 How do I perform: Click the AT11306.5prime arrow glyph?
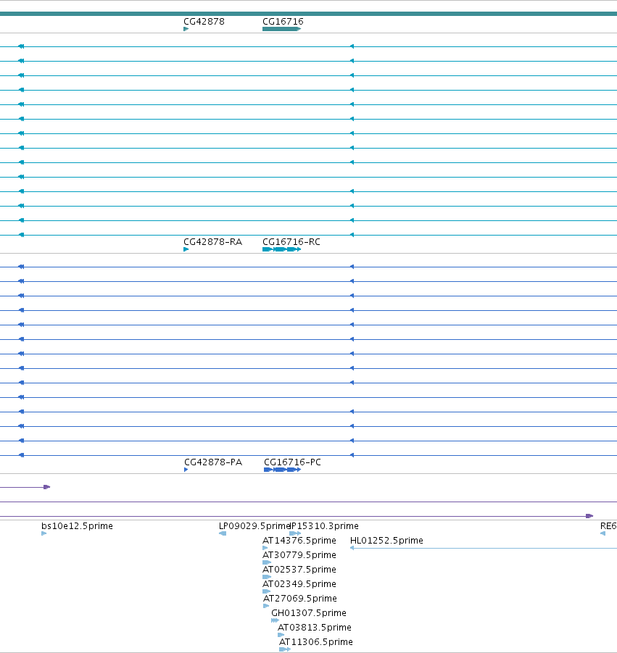285,649
